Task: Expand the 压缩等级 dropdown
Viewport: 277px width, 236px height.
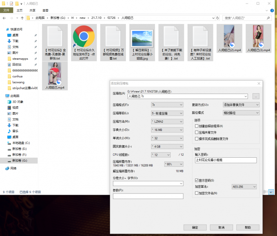Action: tap(167, 113)
